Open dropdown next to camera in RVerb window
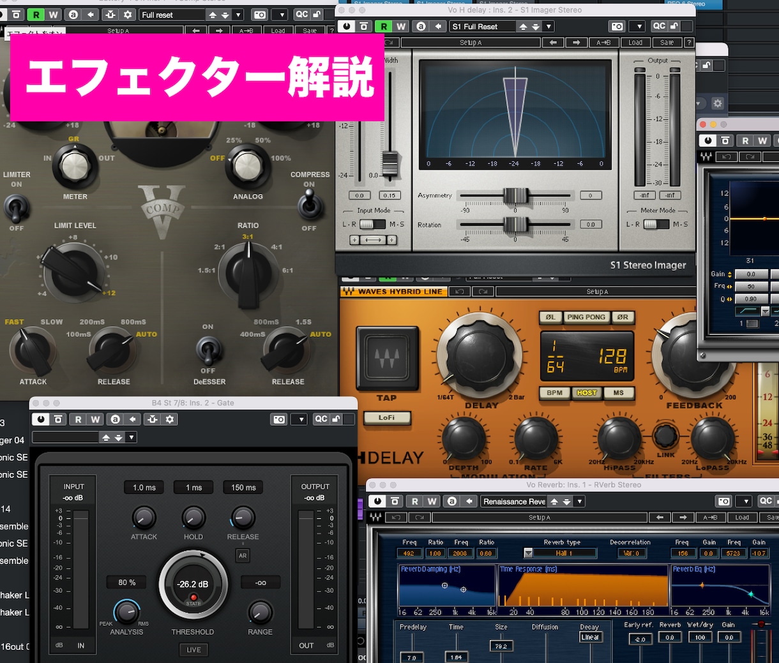The width and height of the screenshot is (779, 663). tap(745, 501)
